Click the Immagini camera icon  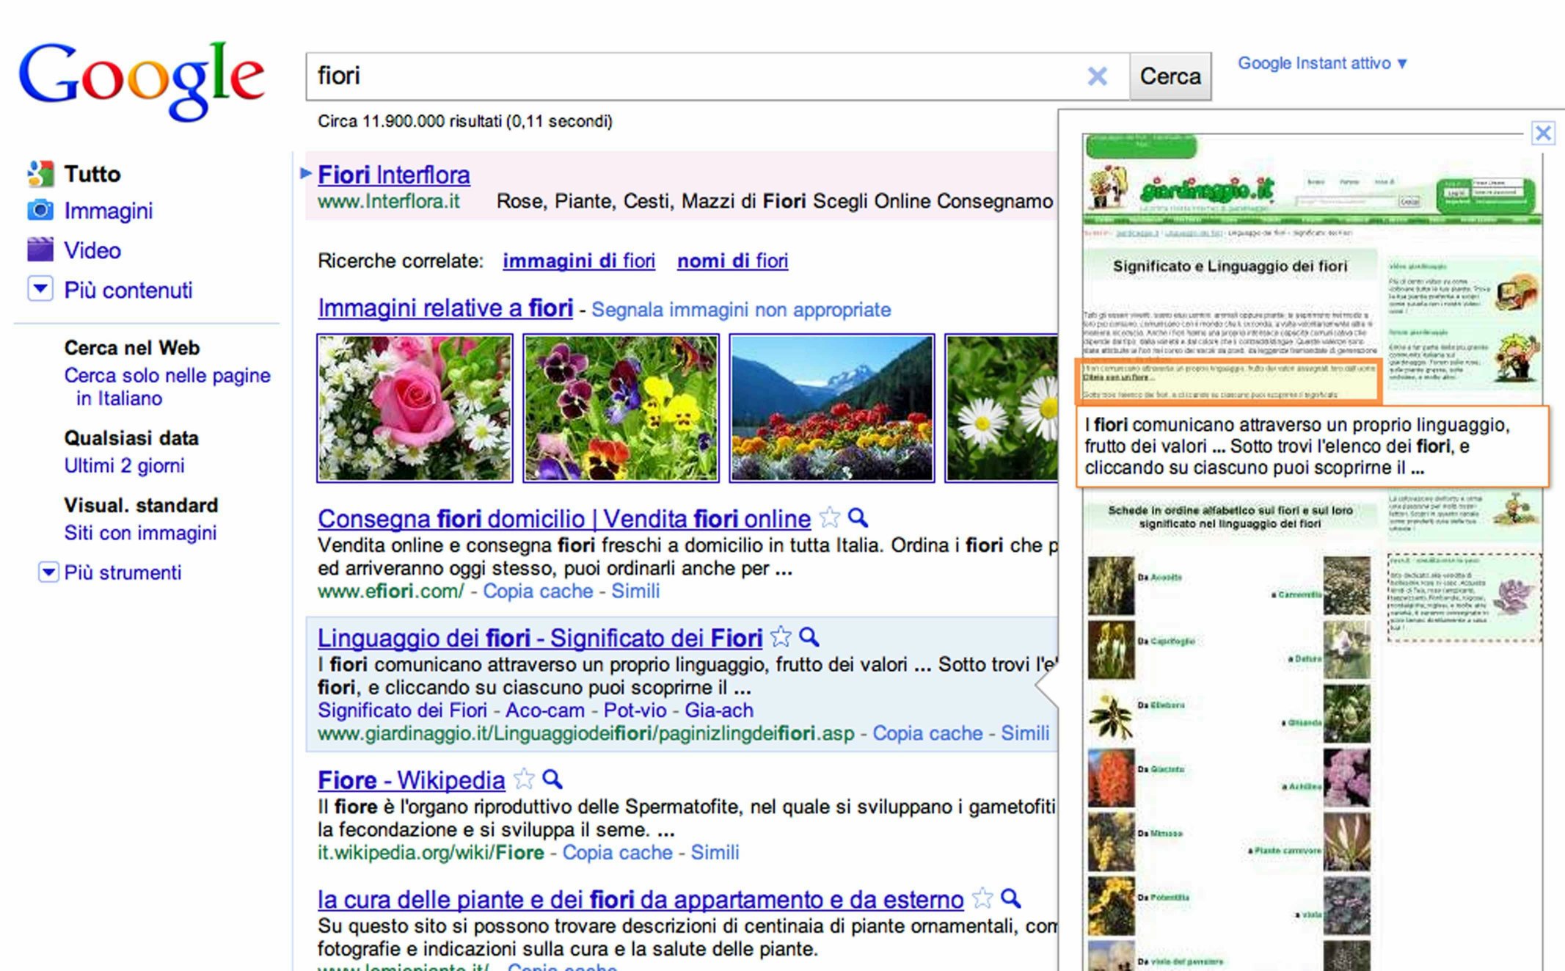[x=40, y=211]
